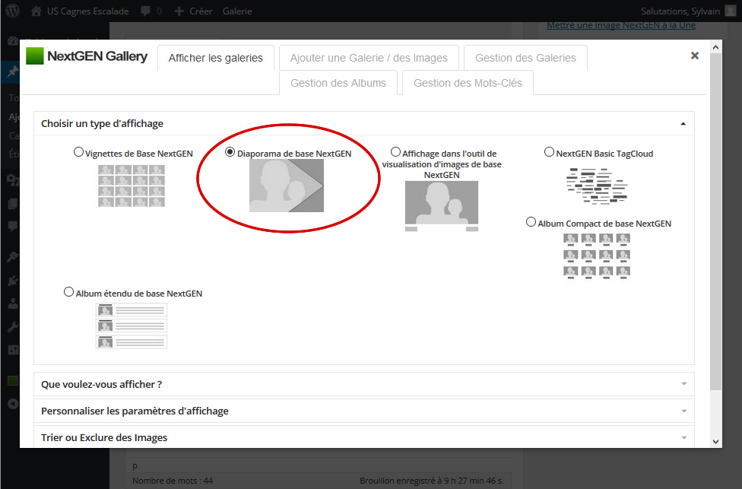The height and width of the screenshot is (489, 742).
Task: Collapse the Choisir un type d'affichage section
Action: coord(364,123)
